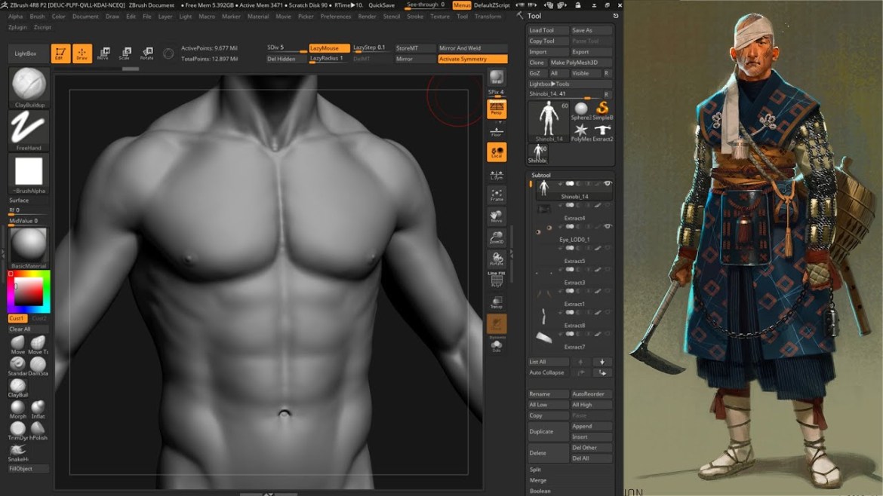Viewport: 883px width, 496px height.
Task: Click the BPR render icon
Action: coord(496,77)
